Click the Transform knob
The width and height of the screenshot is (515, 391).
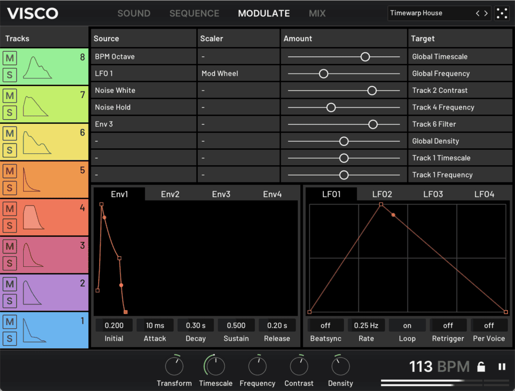click(175, 366)
